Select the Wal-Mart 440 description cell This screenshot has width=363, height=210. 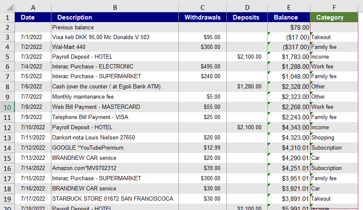tap(115, 47)
